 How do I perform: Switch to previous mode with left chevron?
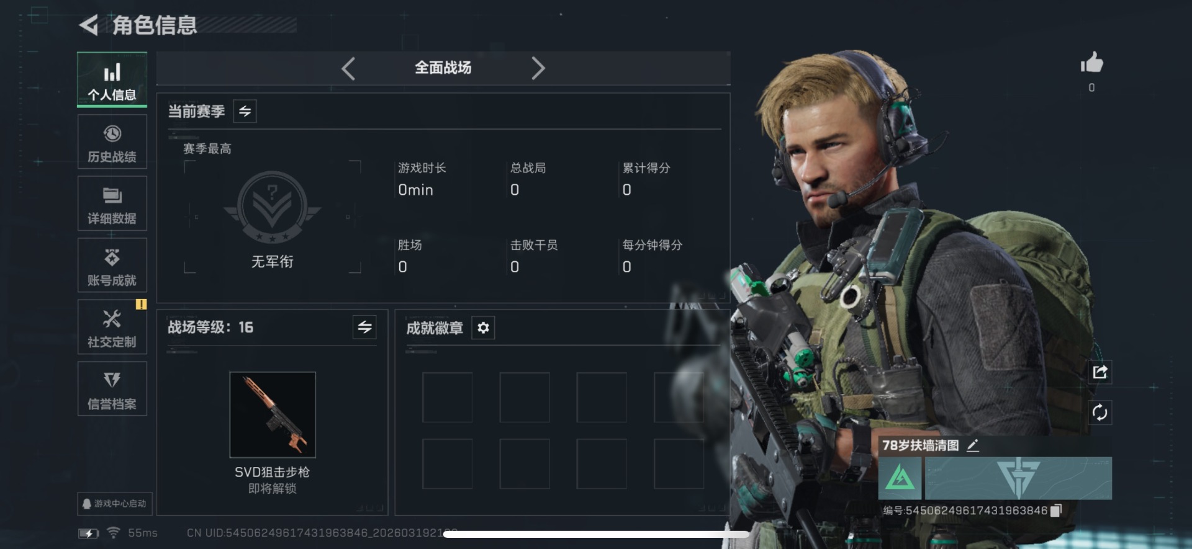[348, 68]
